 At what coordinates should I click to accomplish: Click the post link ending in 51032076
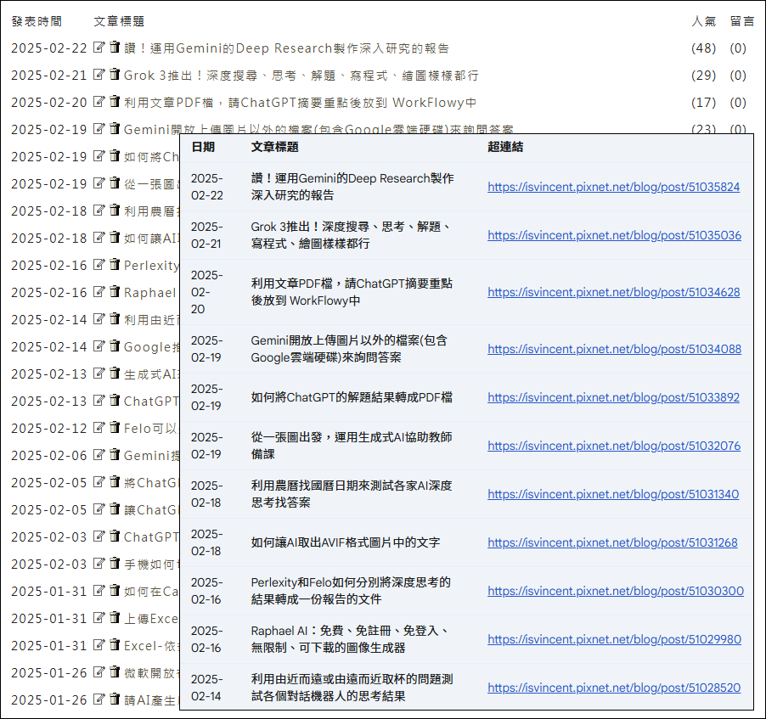pyautogui.click(x=614, y=446)
